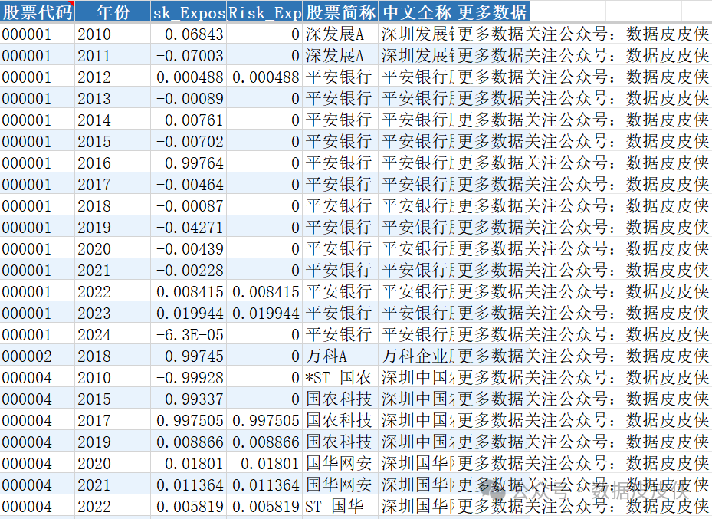
Task: Click cell with value -0.04271
Action: [x=189, y=227]
